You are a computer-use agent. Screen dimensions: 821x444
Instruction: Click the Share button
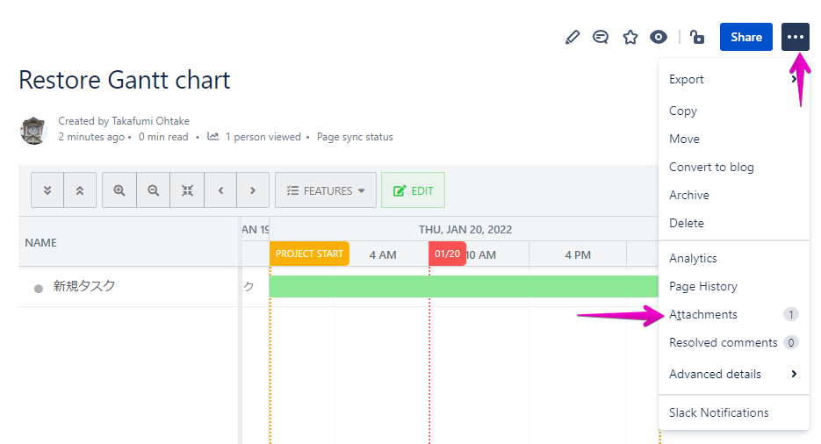(745, 37)
